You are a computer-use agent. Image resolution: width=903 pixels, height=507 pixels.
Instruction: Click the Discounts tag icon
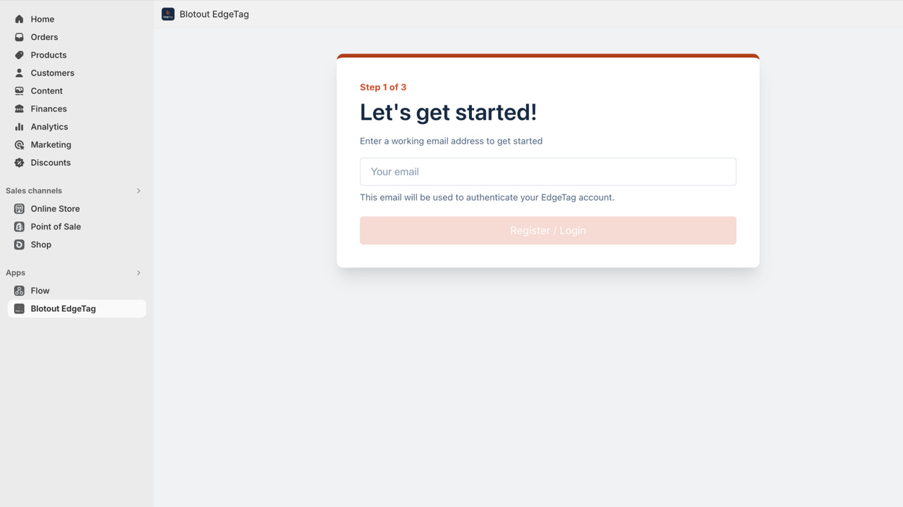tap(19, 163)
